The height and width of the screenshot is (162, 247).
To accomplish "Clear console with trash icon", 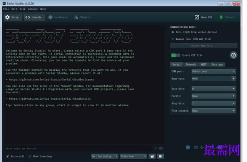I will coord(160,156).
